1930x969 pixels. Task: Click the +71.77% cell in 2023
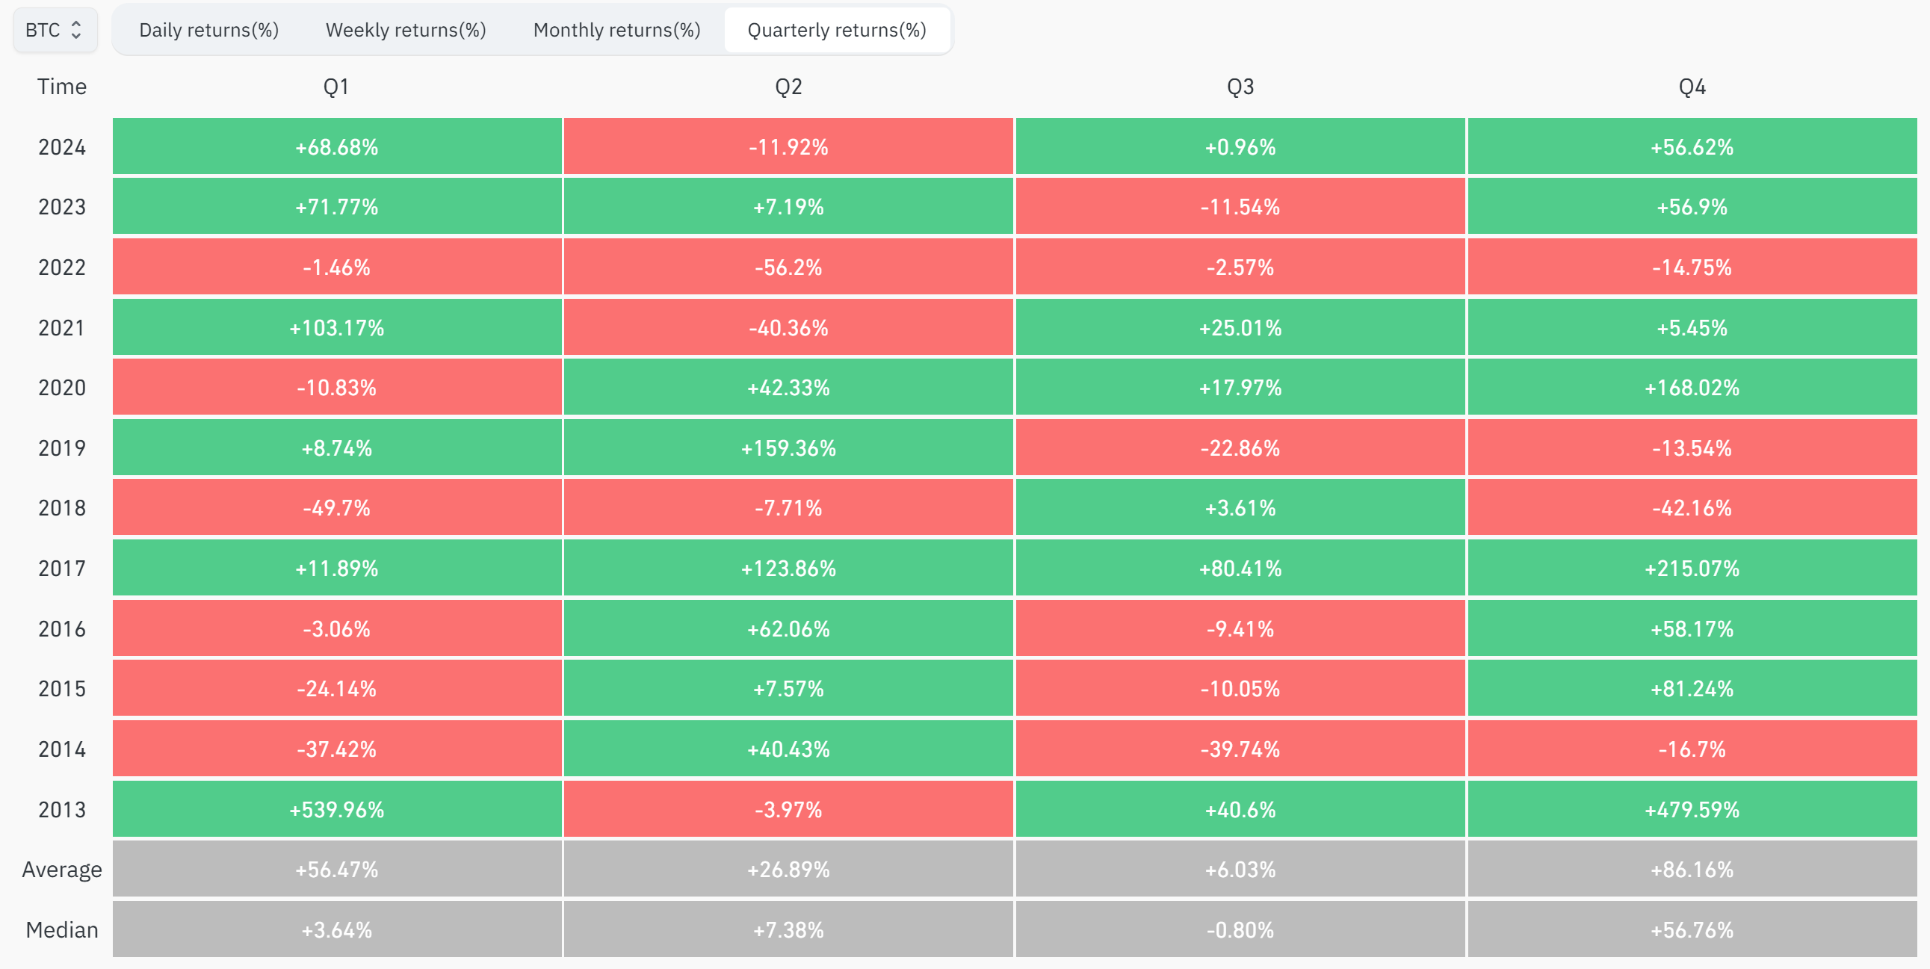(x=336, y=207)
